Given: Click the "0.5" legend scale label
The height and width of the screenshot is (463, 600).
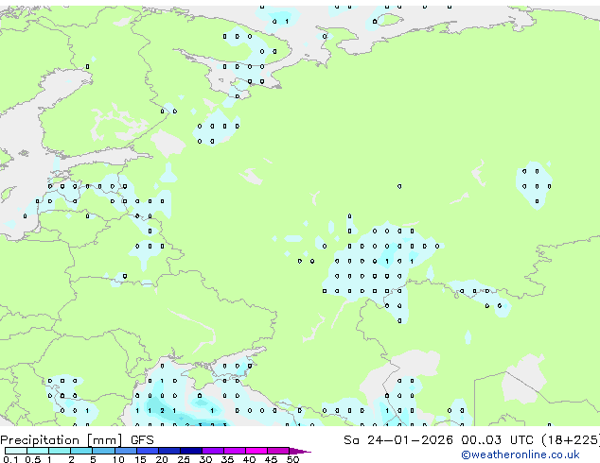Looking at the screenshot, I should point(32,459).
